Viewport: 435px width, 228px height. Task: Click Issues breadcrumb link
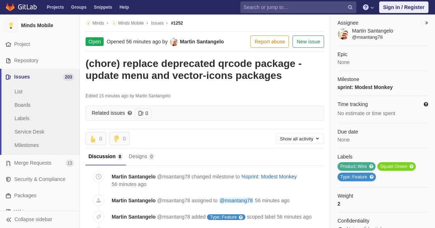point(157,23)
